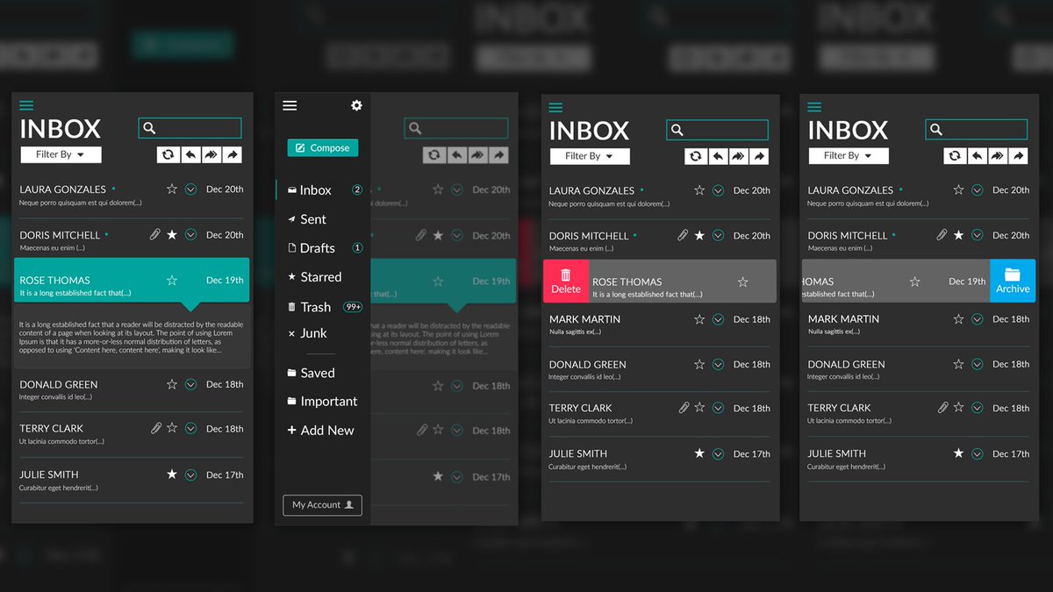Open Filter By dropdown in Delete-swipe panel
The height and width of the screenshot is (592, 1053).
click(x=590, y=156)
